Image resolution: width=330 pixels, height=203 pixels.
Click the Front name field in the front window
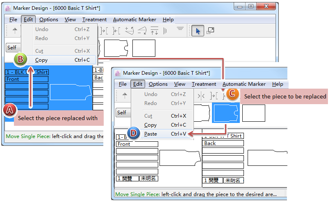click(137, 144)
